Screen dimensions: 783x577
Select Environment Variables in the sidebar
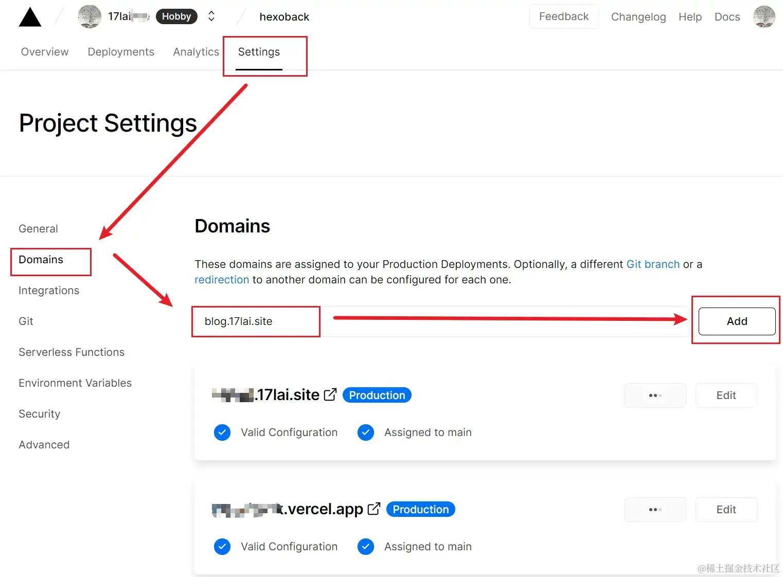75,383
